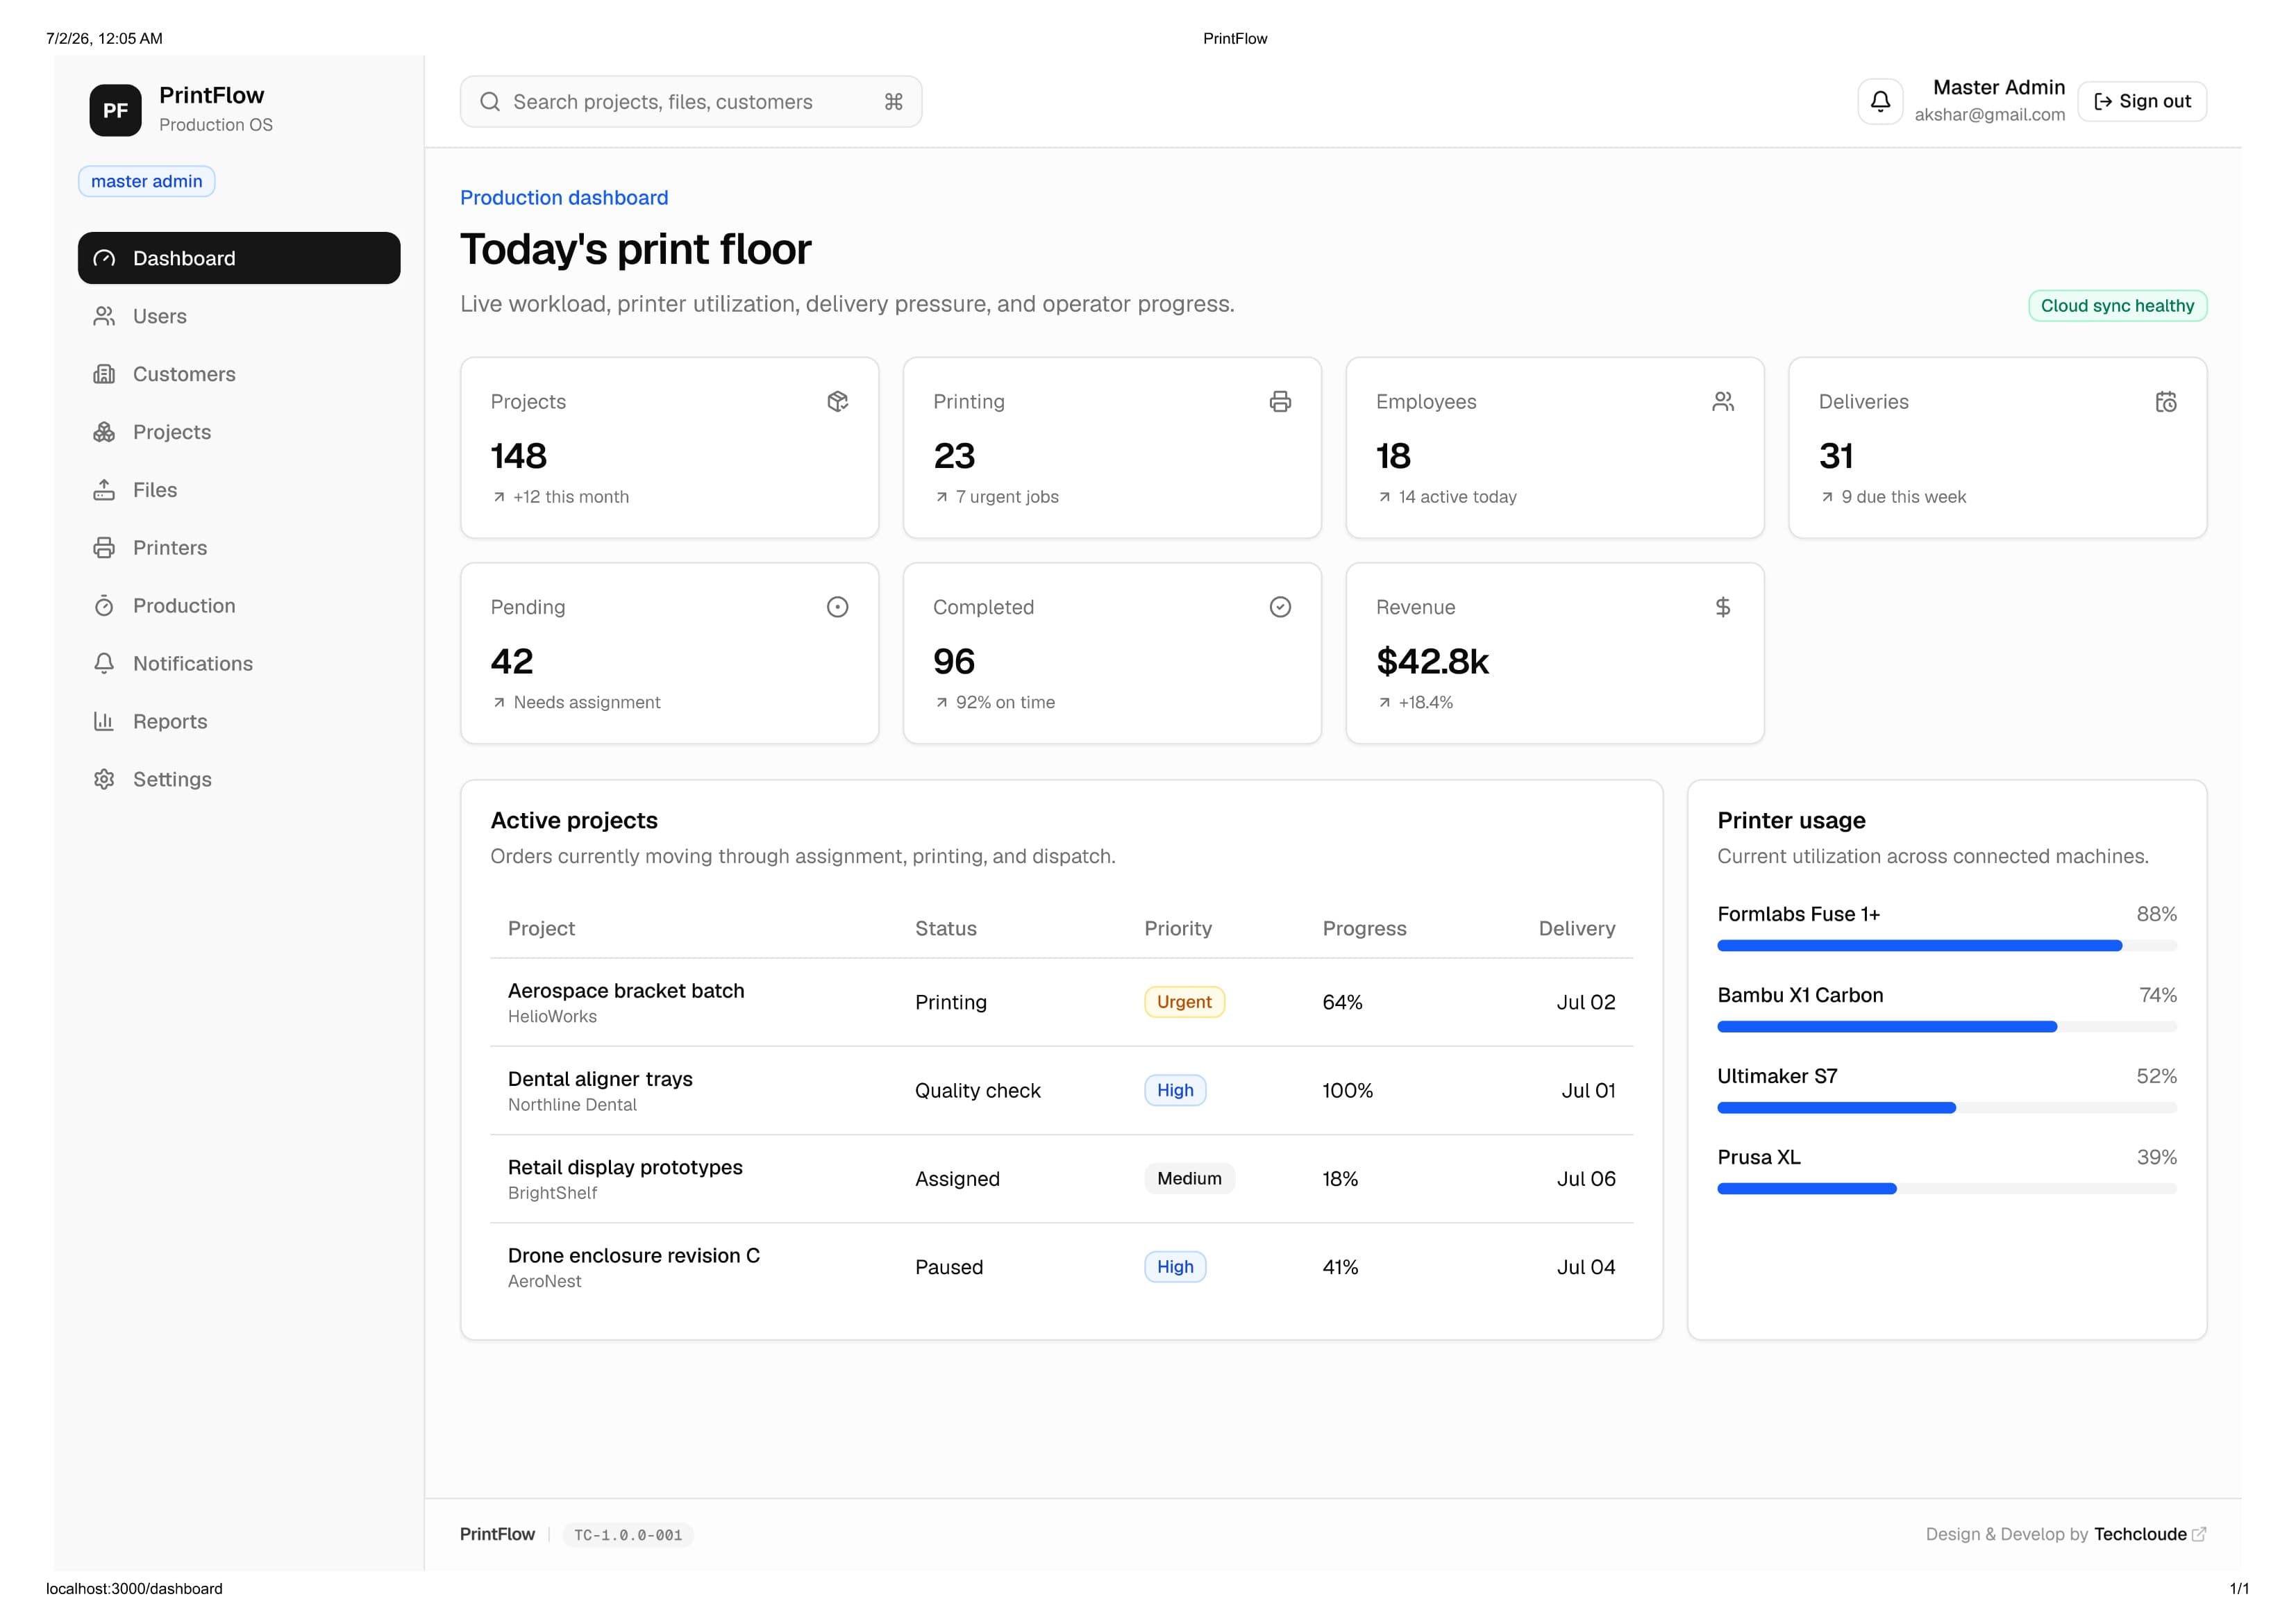Screen dimensions: 2296x1624
Task: Click the Jul 06 delivery date
Action: (x=1586, y=1179)
